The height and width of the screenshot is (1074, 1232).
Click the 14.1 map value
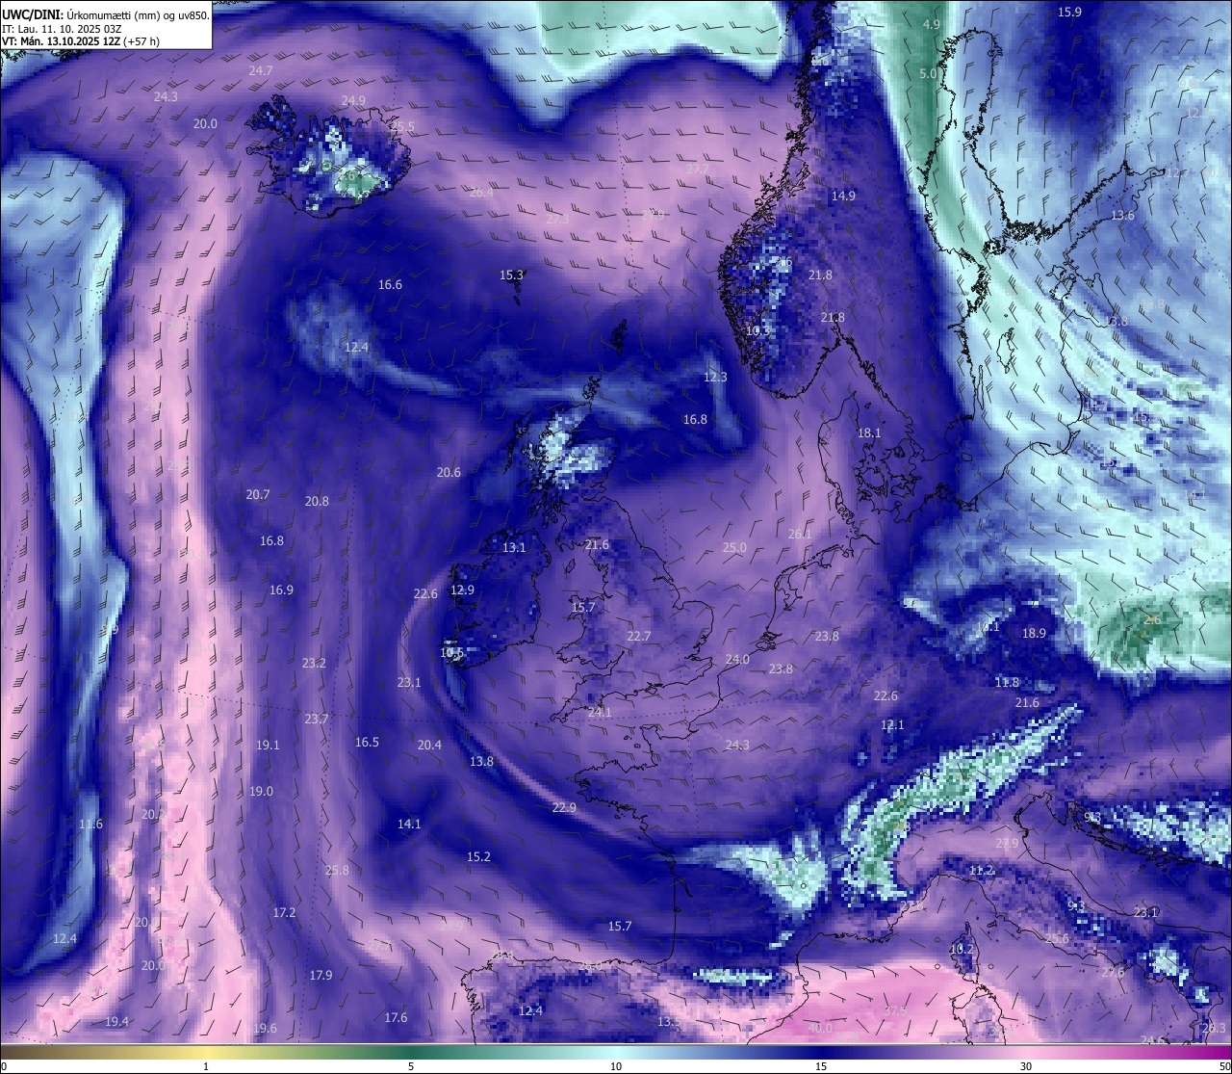coord(409,825)
